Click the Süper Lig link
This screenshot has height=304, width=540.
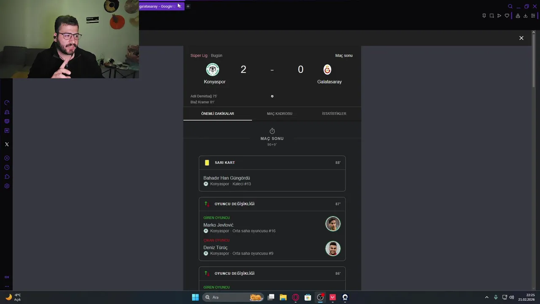(199, 56)
